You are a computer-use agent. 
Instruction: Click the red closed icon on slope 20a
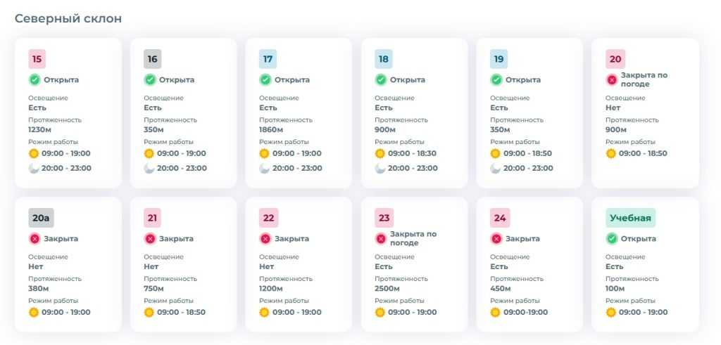tap(35, 239)
